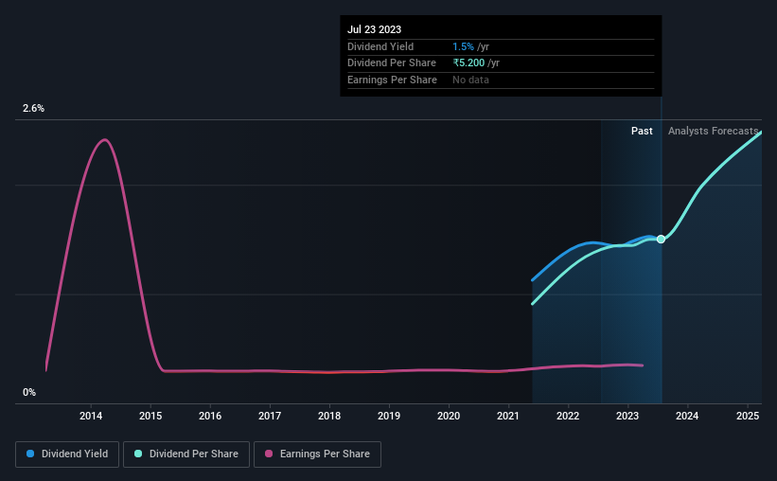
Task: Toggle the Dividend Yield legend button
Action: [x=67, y=454]
